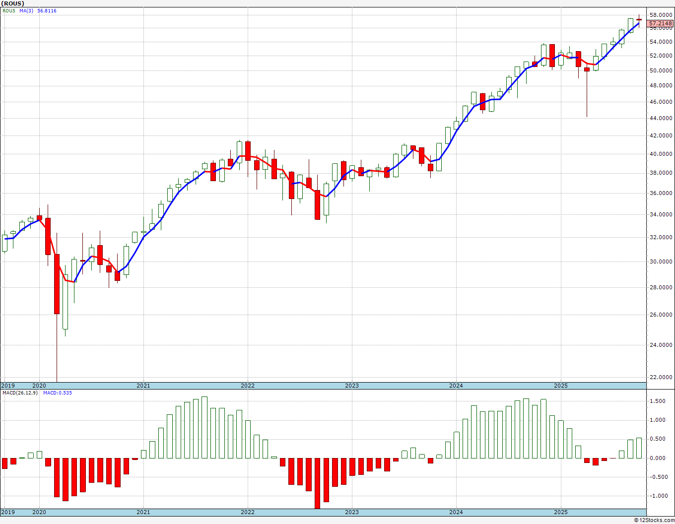Click the (ROUS) ticker title
This screenshot has height=524, width=675.
(x=13, y=3)
